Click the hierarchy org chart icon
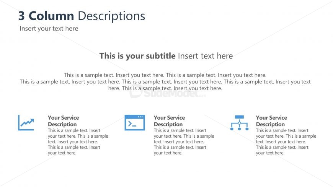 point(239,123)
